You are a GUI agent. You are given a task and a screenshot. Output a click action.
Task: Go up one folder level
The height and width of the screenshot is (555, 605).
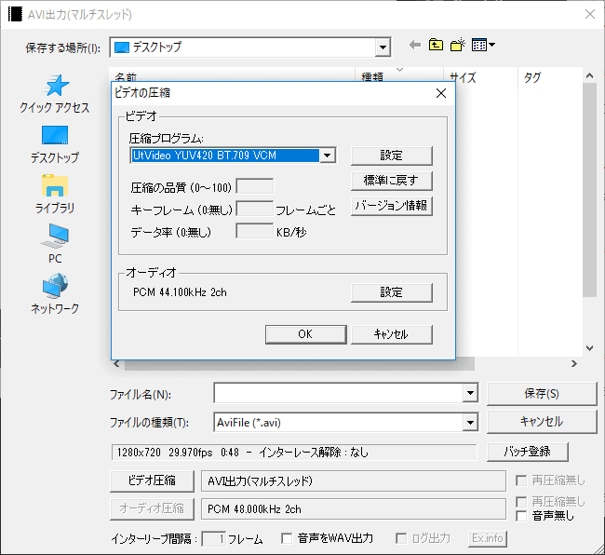click(x=436, y=45)
